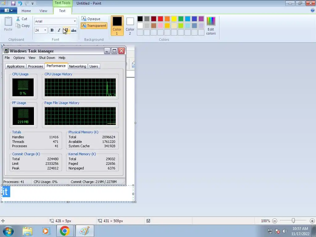Click the zoom out minus button

[x=274, y=221]
